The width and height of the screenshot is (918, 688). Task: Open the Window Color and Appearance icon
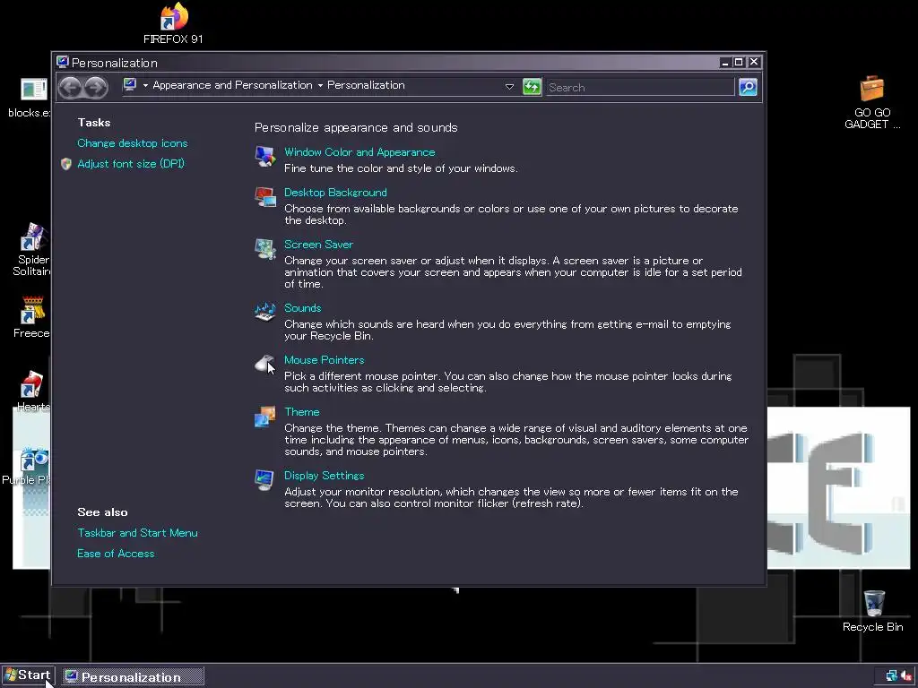(x=265, y=157)
